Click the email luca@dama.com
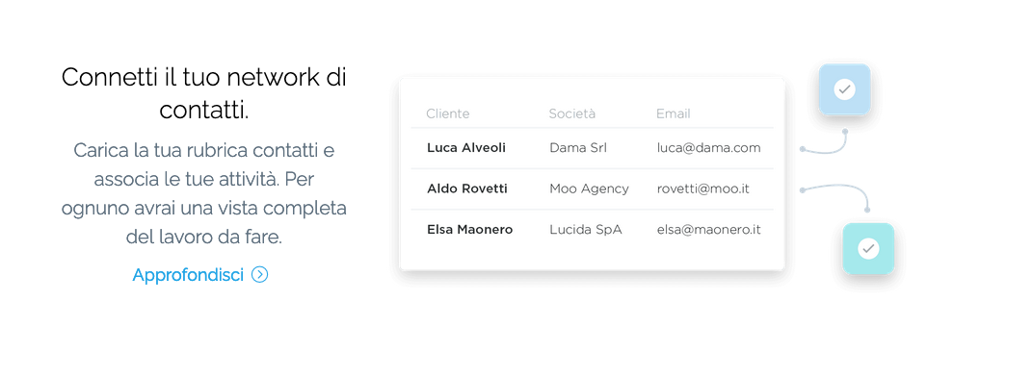1033x377 pixels. (708, 148)
